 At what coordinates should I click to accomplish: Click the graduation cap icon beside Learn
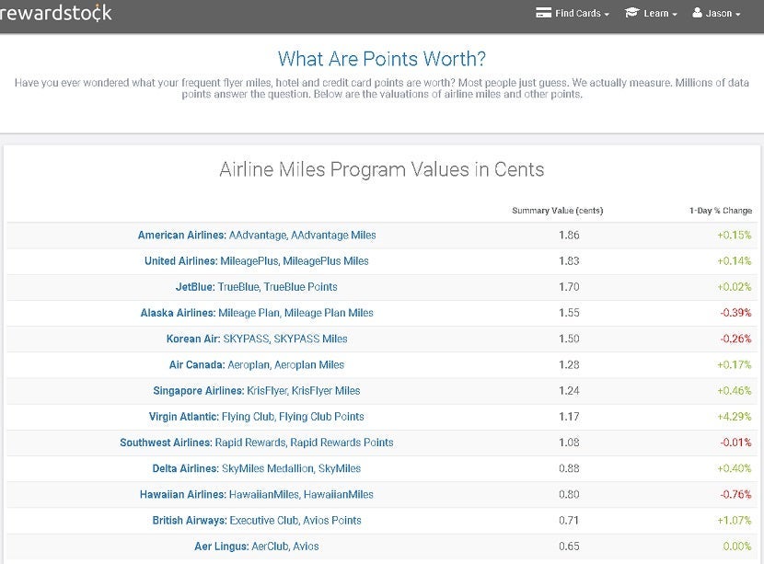point(631,13)
